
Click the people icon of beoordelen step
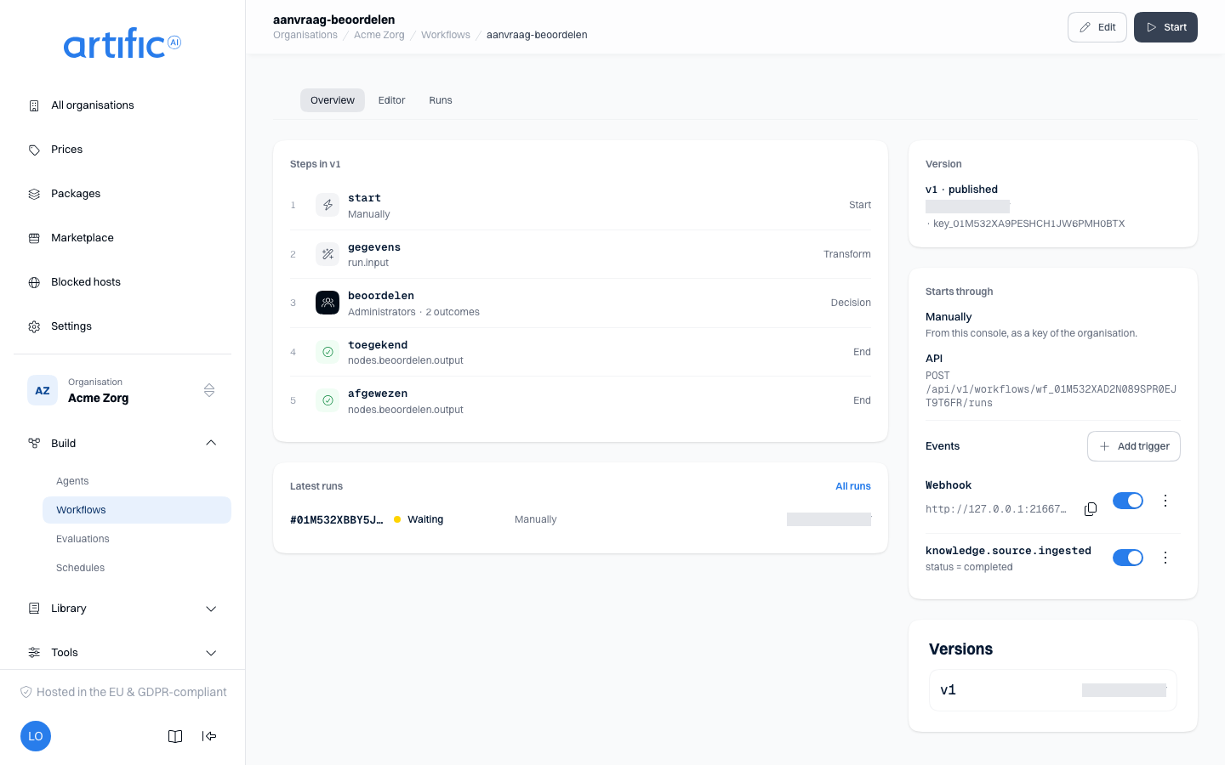pyautogui.click(x=328, y=303)
